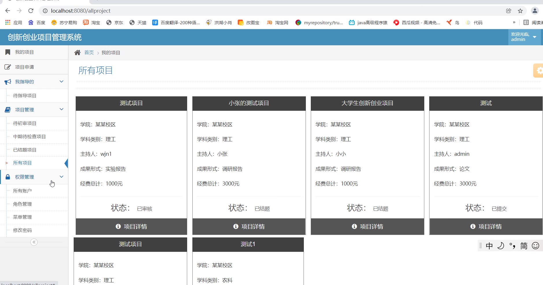Viewport: 543px width, 285px height.
Task: Click the browser address bar
Action: (x=260, y=11)
